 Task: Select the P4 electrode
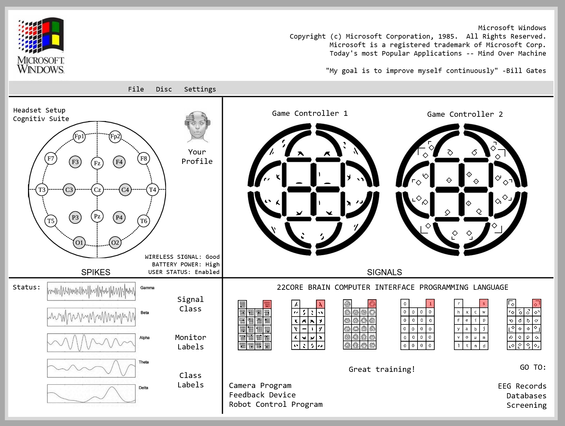point(119,218)
